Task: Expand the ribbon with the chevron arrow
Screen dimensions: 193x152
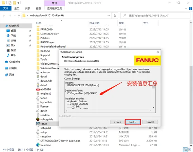Action: coord(186,8)
